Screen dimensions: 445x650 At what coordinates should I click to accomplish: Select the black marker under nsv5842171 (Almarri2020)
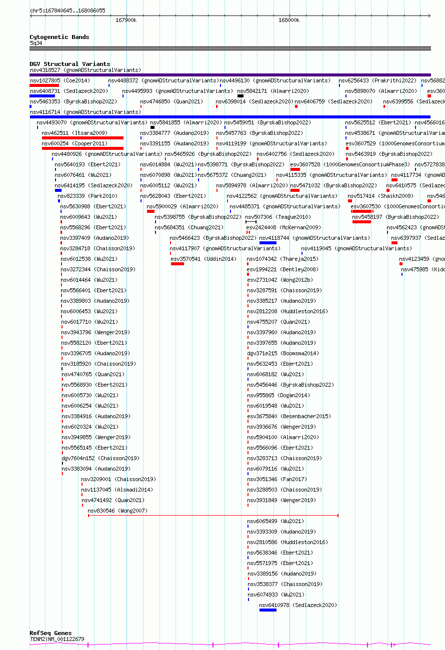click(240, 96)
